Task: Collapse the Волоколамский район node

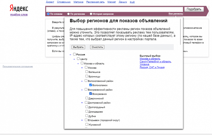Action: (x=82, y=81)
